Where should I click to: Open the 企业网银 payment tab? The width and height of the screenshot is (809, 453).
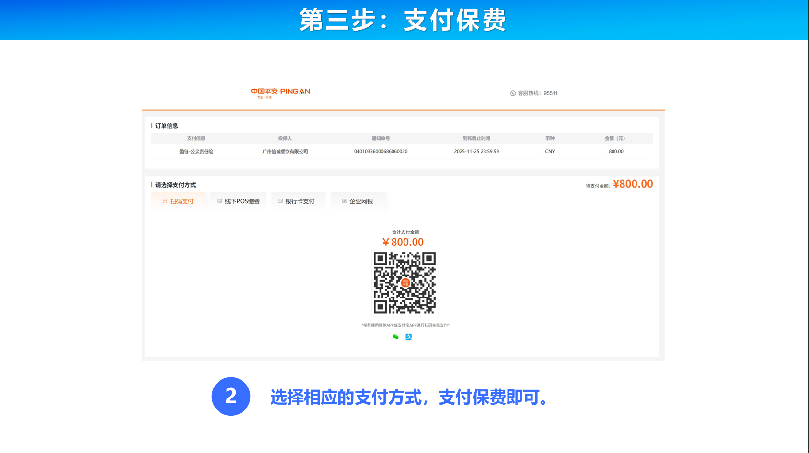click(358, 201)
